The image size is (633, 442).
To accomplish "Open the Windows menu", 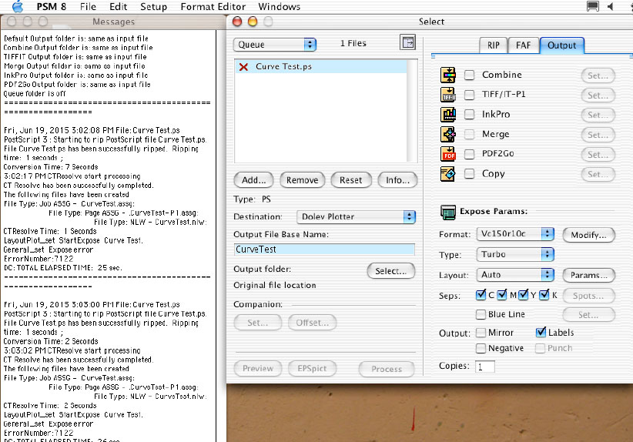I will coord(280,6).
